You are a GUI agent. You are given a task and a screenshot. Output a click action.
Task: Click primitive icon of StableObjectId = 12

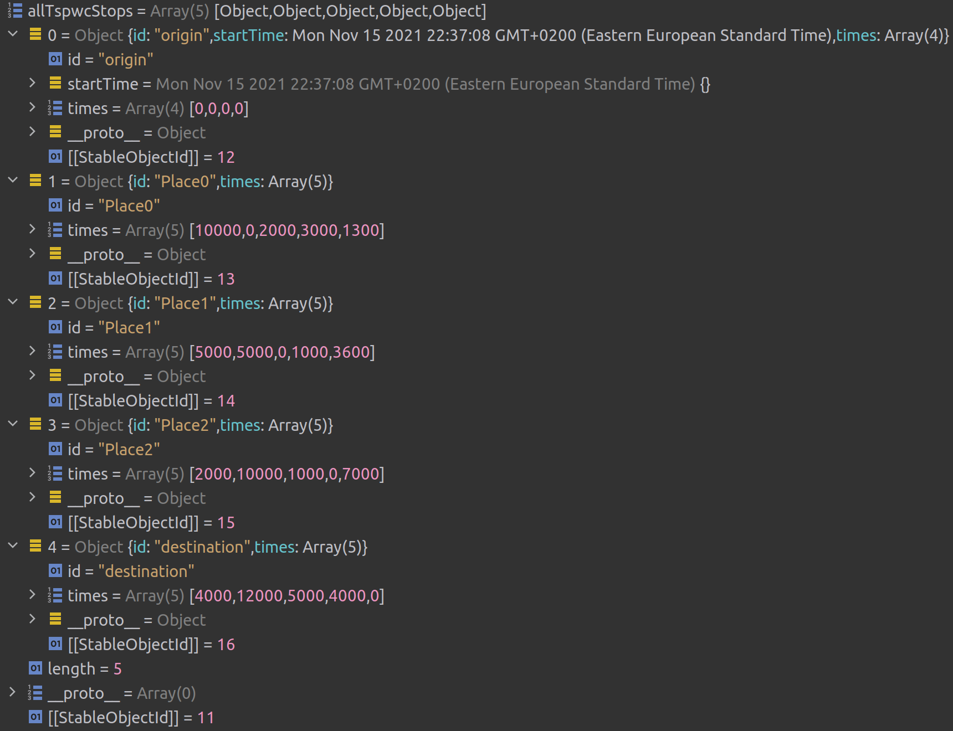(55, 156)
